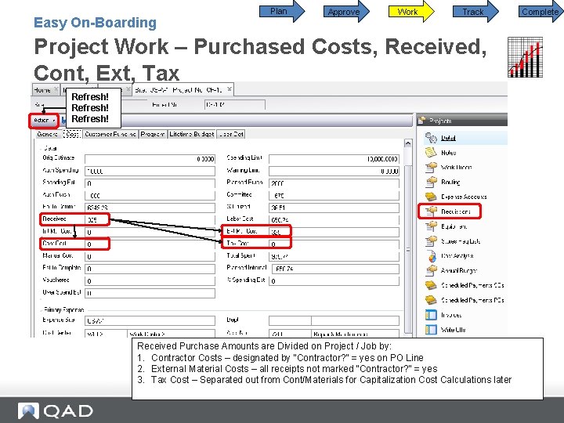
Task: Click the Total Spent field
Action: [334, 256]
